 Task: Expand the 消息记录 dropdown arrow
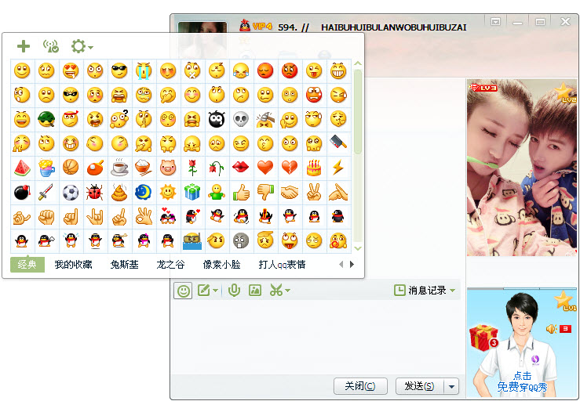pyautogui.click(x=453, y=291)
